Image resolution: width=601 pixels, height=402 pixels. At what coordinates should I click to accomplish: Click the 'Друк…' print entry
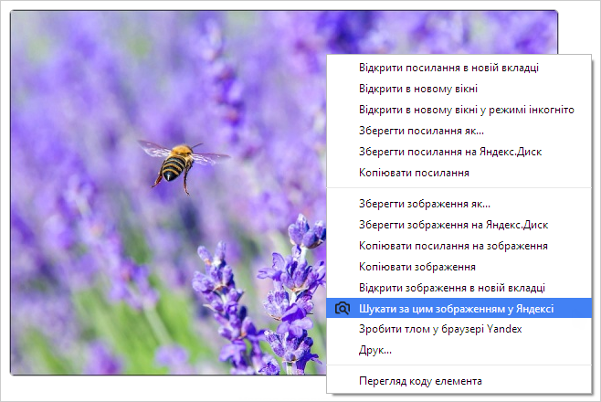coord(459,350)
